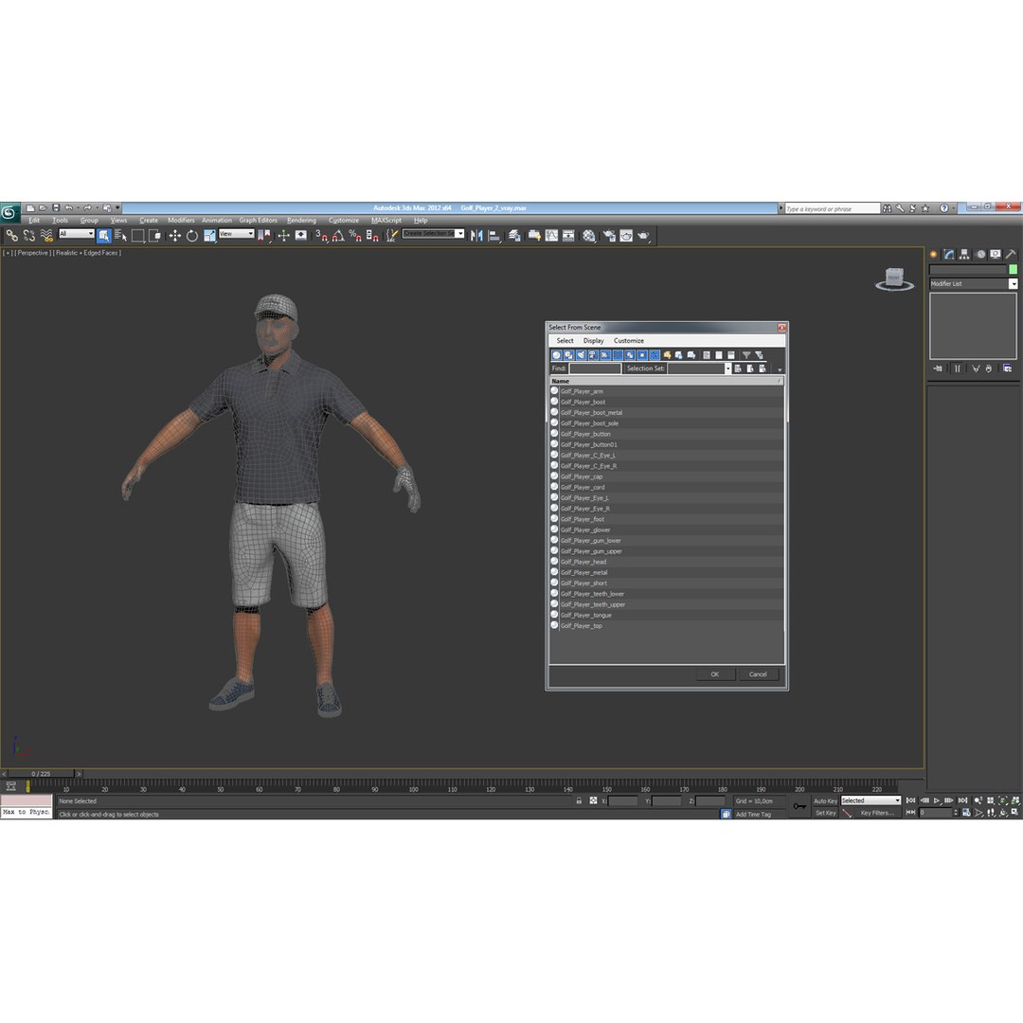Toggle Display Lights filter in dialog
The width and height of the screenshot is (1023, 1023).
pyautogui.click(x=581, y=355)
